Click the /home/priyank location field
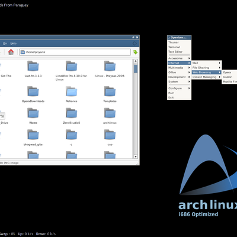237x237 pixels. 75,52
